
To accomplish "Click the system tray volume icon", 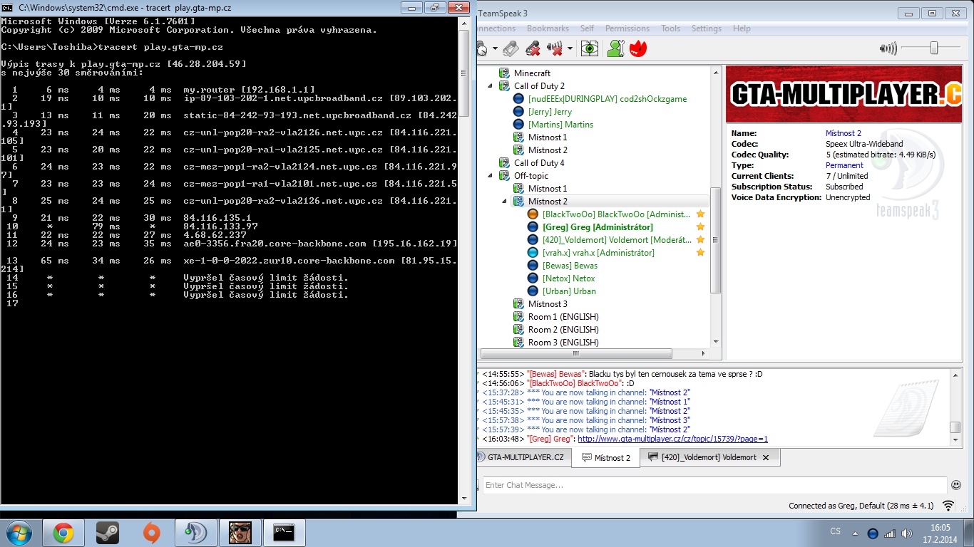I will coord(906,533).
